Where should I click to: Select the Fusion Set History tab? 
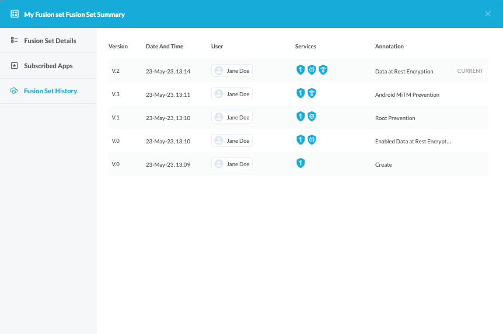[50, 91]
